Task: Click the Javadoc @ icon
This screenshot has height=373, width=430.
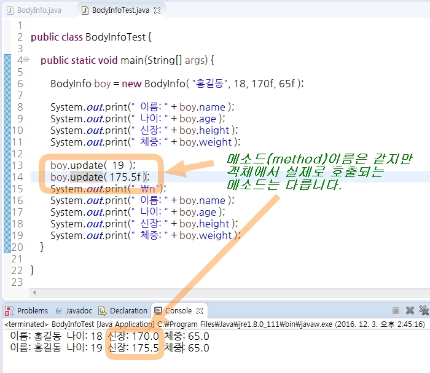Action: coord(59,311)
